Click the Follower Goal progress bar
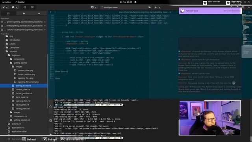252x142 pixels. click(210, 11)
